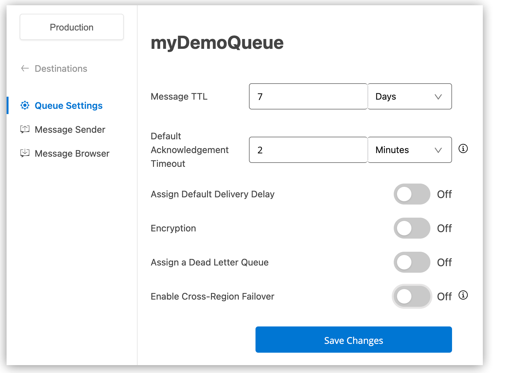
Task: Click the Production environment button
Action: point(72,27)
